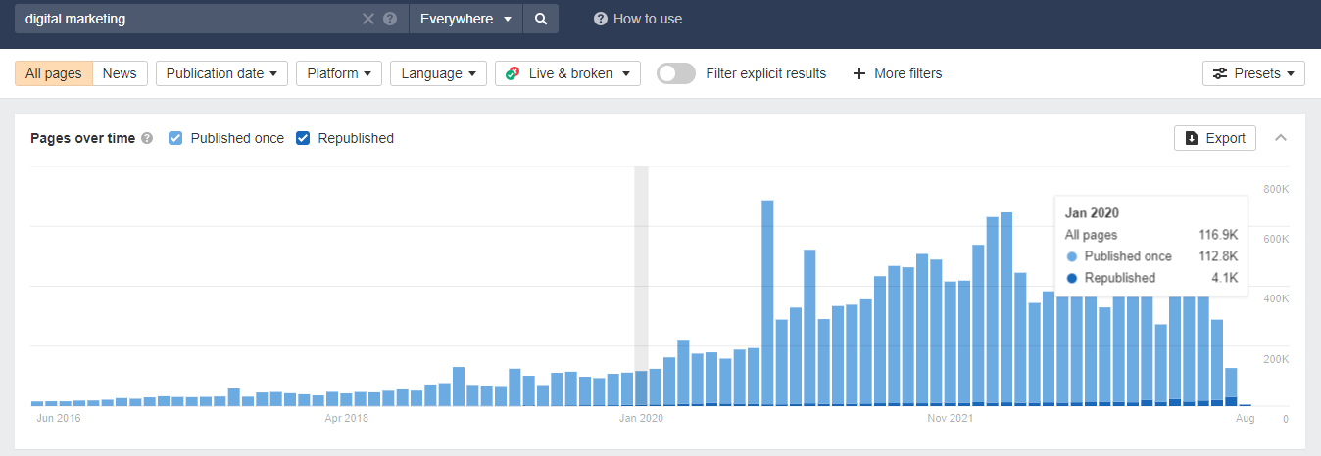Click the plus icon for More filters
The image size is (1321, 456).
[x=859, y=73]
